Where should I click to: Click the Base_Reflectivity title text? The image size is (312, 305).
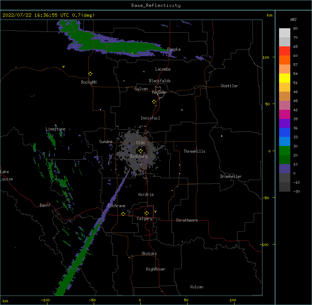(x=156, y=5)
